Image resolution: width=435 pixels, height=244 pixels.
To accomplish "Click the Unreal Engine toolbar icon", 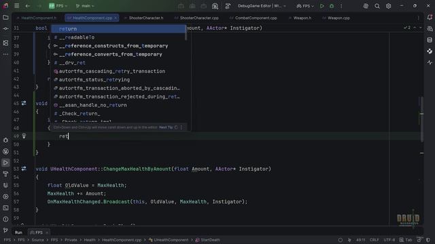I will tap(215, 6).
